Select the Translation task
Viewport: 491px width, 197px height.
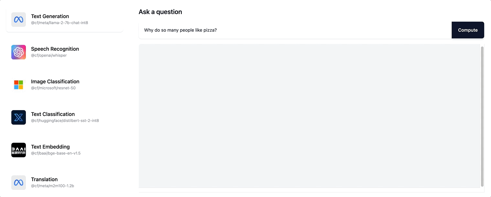tap(64, 182)
